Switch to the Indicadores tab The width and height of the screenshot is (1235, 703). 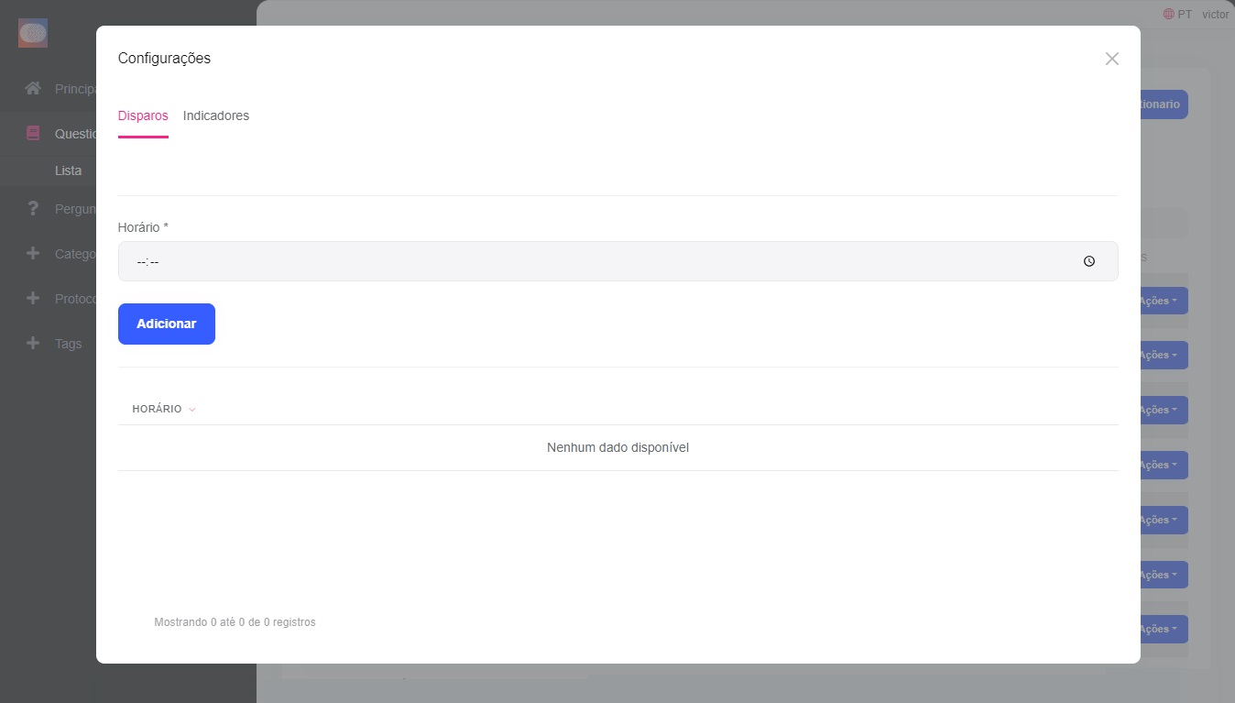[216, 115]
